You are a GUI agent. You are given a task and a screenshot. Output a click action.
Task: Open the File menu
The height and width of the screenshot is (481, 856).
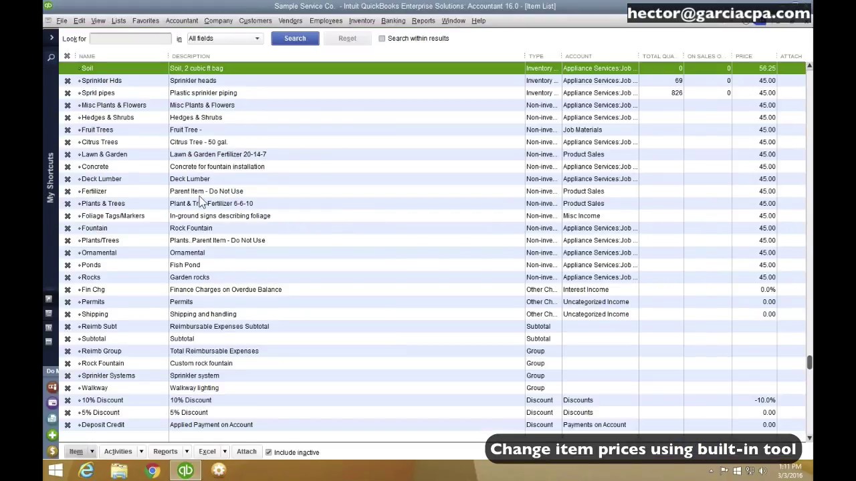(x=62, y=21)
